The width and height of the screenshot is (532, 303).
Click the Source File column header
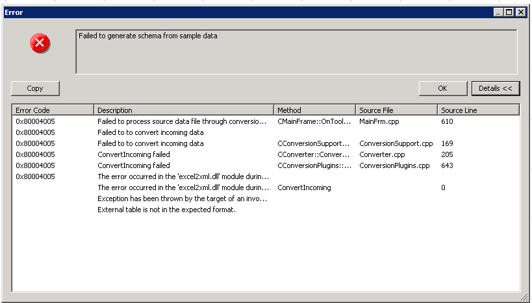pos(396,110)
